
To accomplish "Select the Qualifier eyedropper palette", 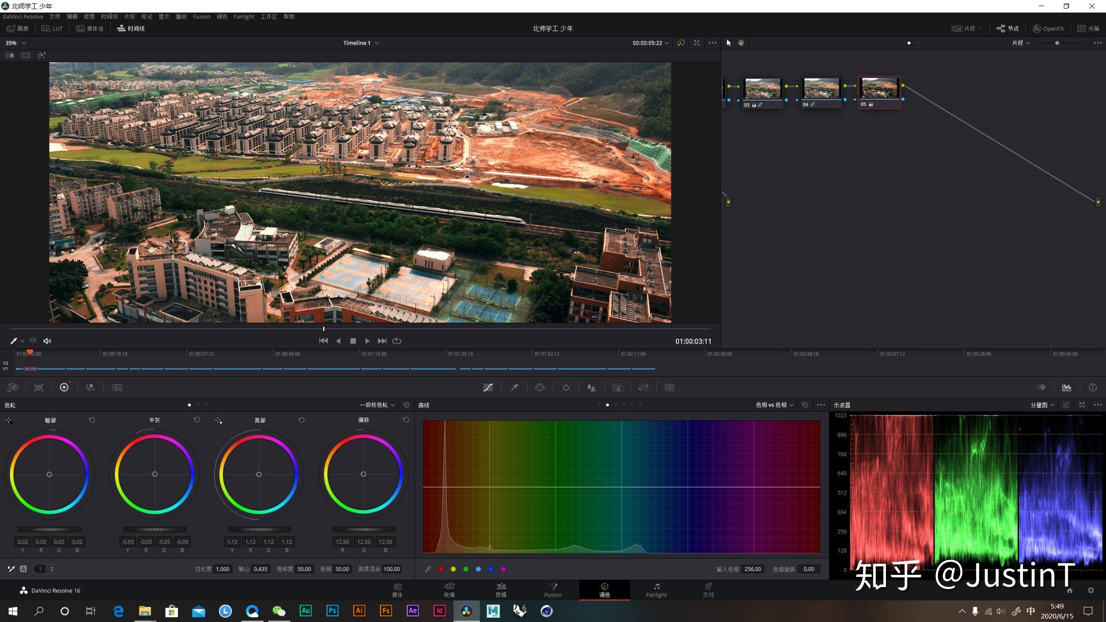I will (x=514, y=387).
